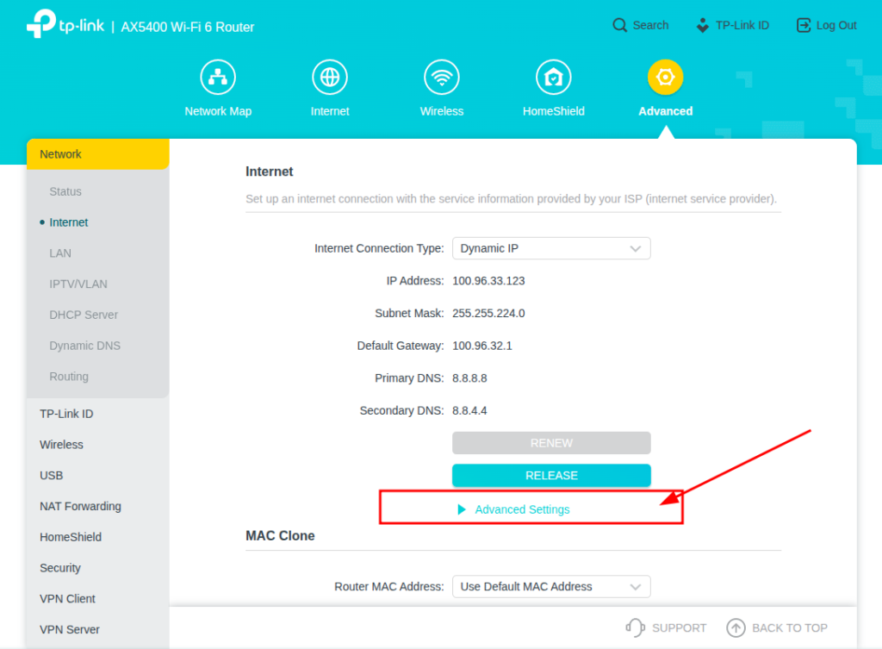This screenshot has height=649, width=882.
Task: Click the Advanced gear icon
Action: click(x=665, y=78)
